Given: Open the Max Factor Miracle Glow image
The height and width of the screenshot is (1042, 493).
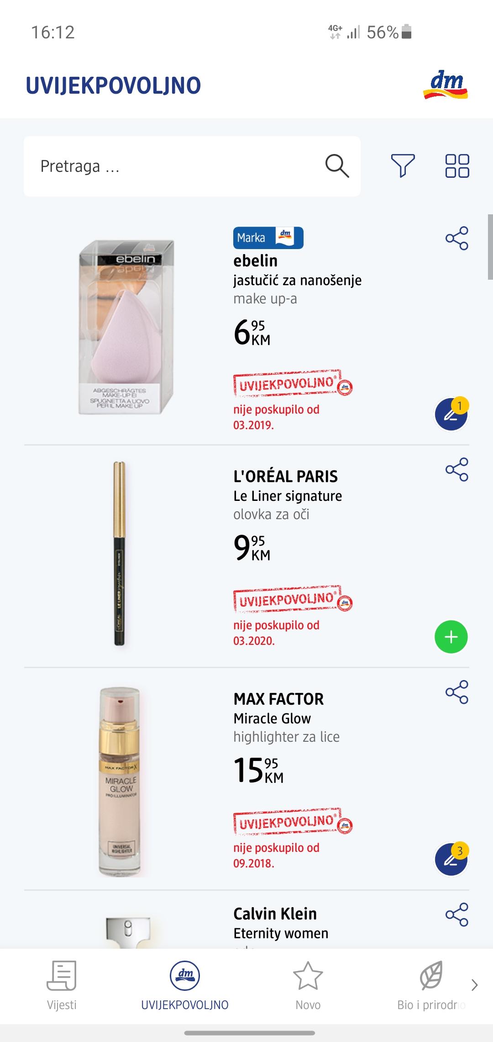Looking at the screenshot, I should 120,781.
